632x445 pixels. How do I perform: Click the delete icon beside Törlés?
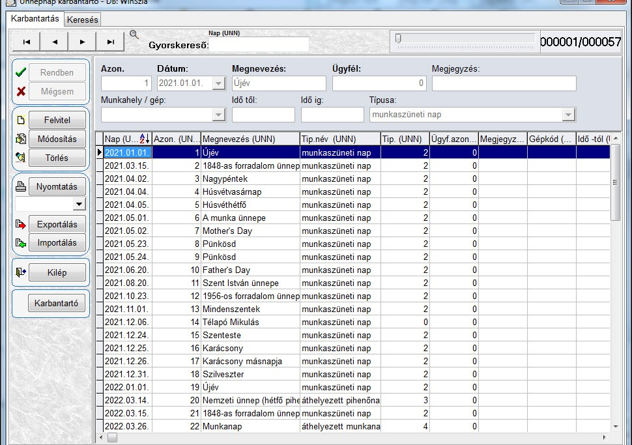click(x=21, y=158)
